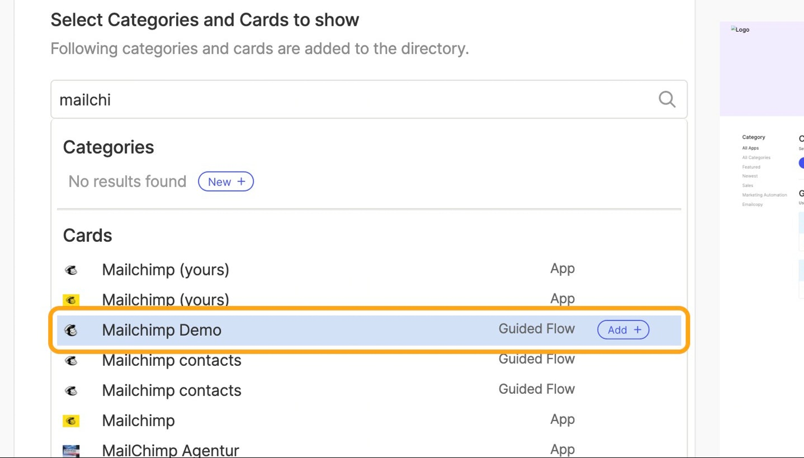Select the first Mailchimp contacts result
The width and height of the screenshot is (804, 458).
coord(369,360)
